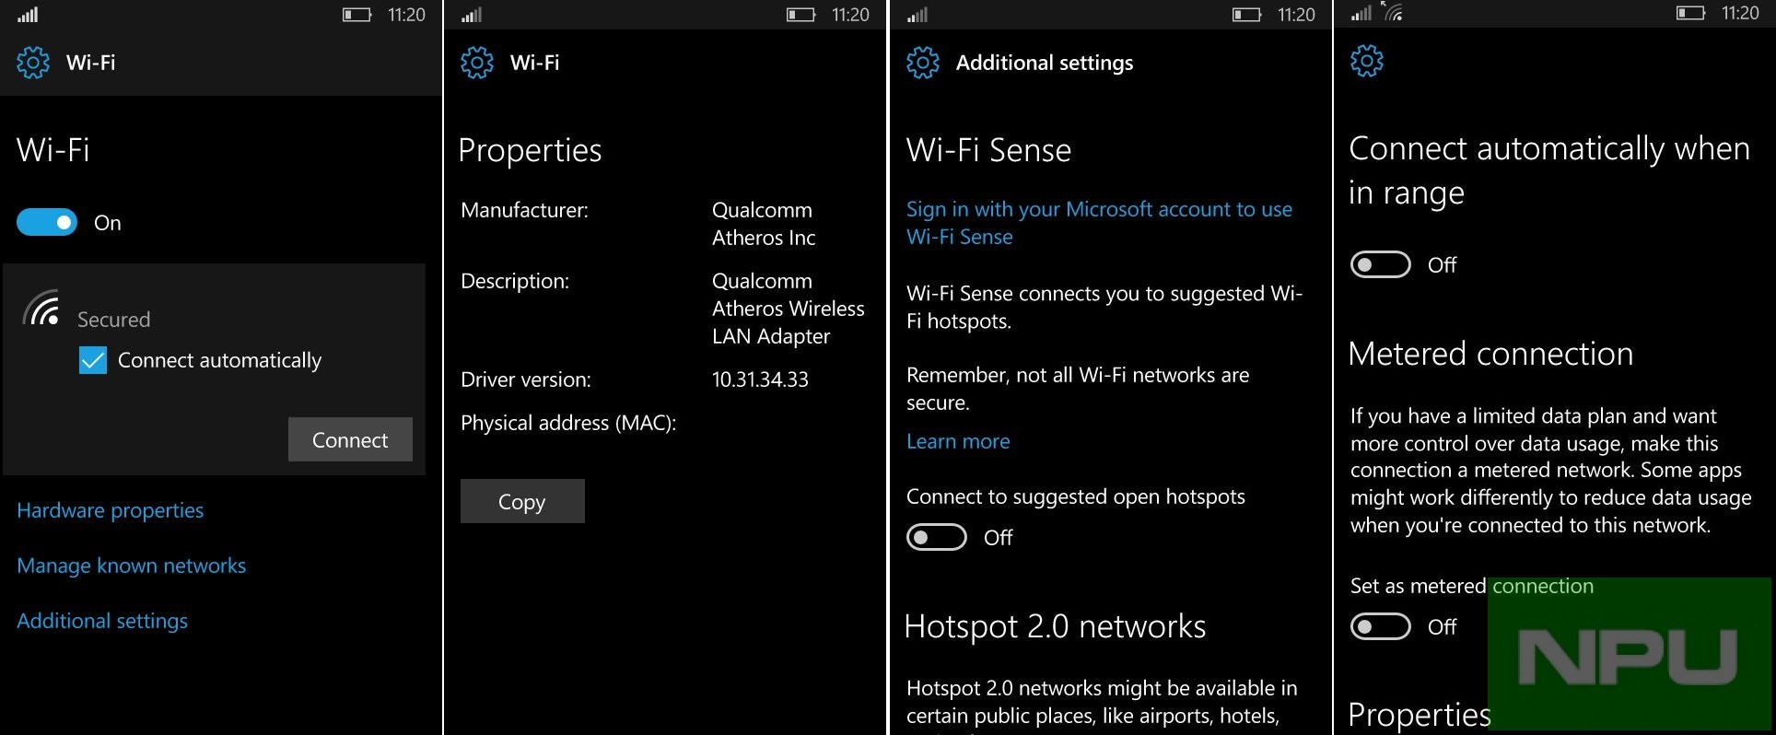
Task: Uncheck the Connect automatically checkbox
Action: [x=93, y=360]
